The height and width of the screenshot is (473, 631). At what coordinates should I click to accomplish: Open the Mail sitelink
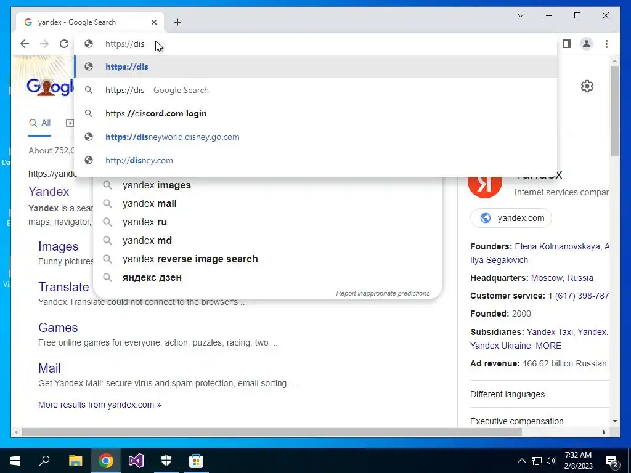coord(49,368)
